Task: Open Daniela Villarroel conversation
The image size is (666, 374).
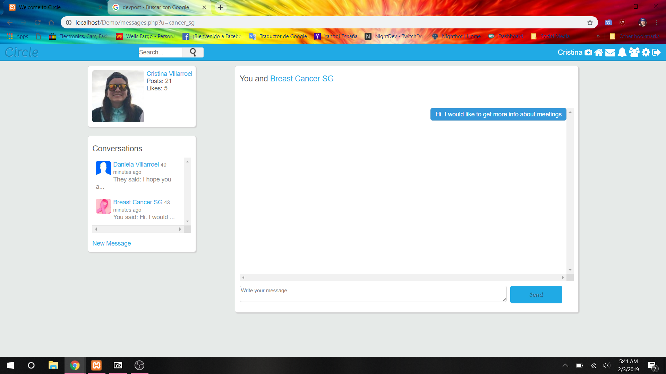Action: (136, 164)
